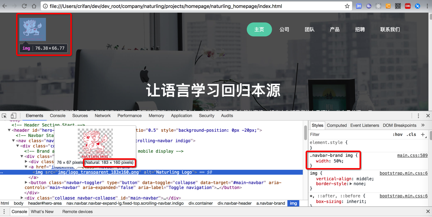This screenshot has height=217, width=432.
Task: Toggle the .cls class editor
Action: pyautogui.click(x=411, y=135)
